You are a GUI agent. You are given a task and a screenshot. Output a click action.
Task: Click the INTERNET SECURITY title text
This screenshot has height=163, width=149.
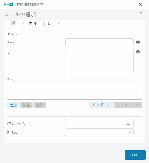pos(29,5)
